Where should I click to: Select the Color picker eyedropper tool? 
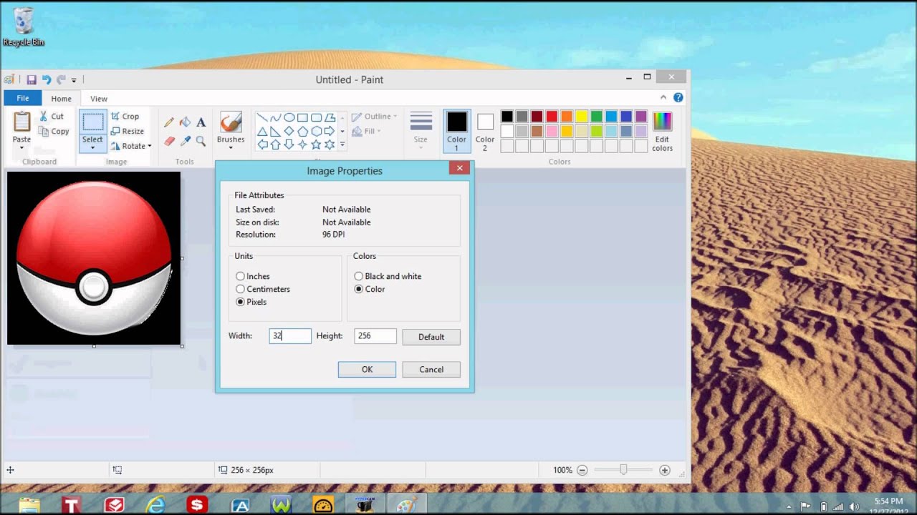tap(185, 141)
